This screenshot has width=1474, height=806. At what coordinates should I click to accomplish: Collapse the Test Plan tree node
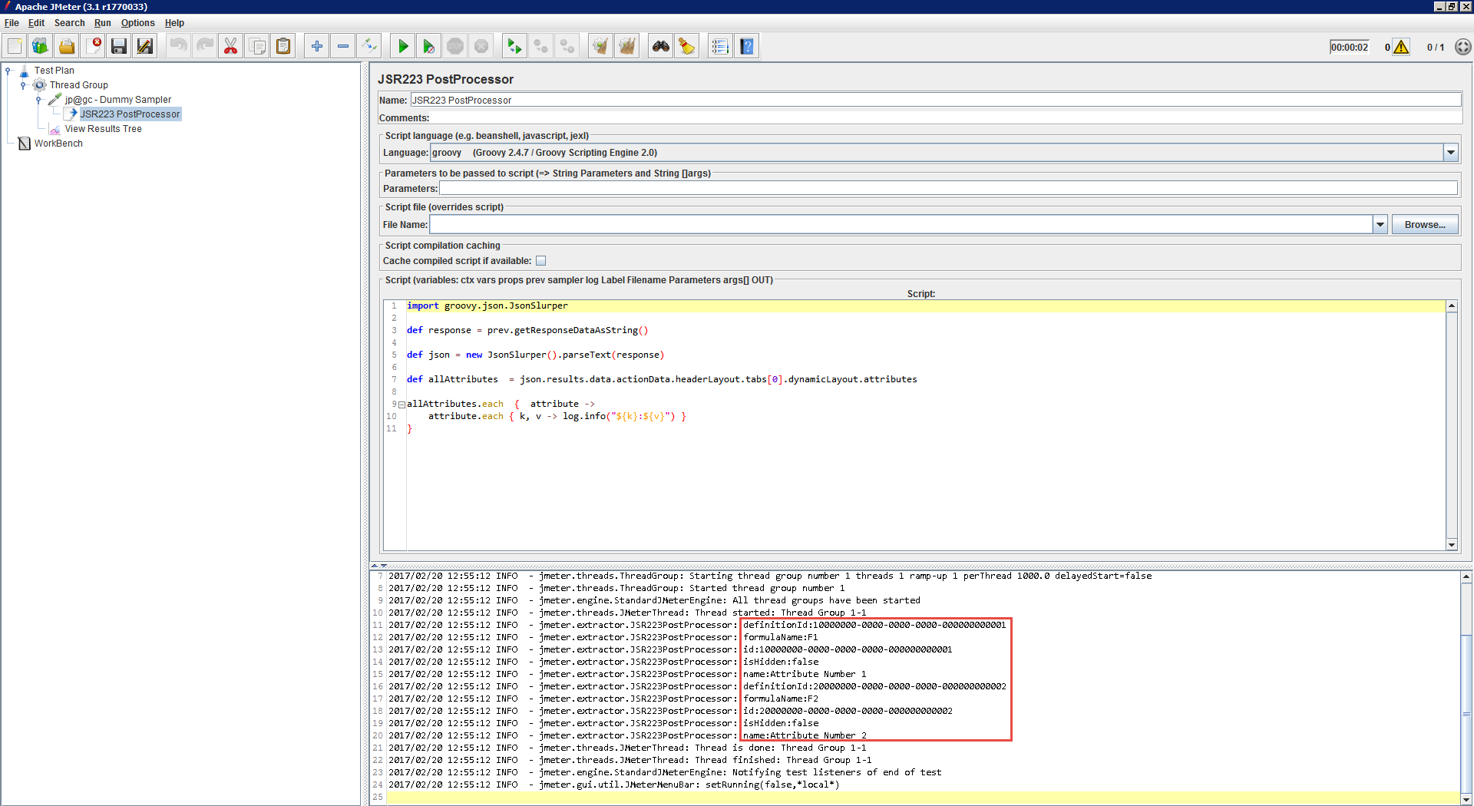pyautogui.click(x=8, y=71)
